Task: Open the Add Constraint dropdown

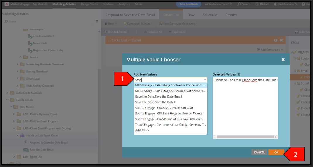Action: (270, 50)
